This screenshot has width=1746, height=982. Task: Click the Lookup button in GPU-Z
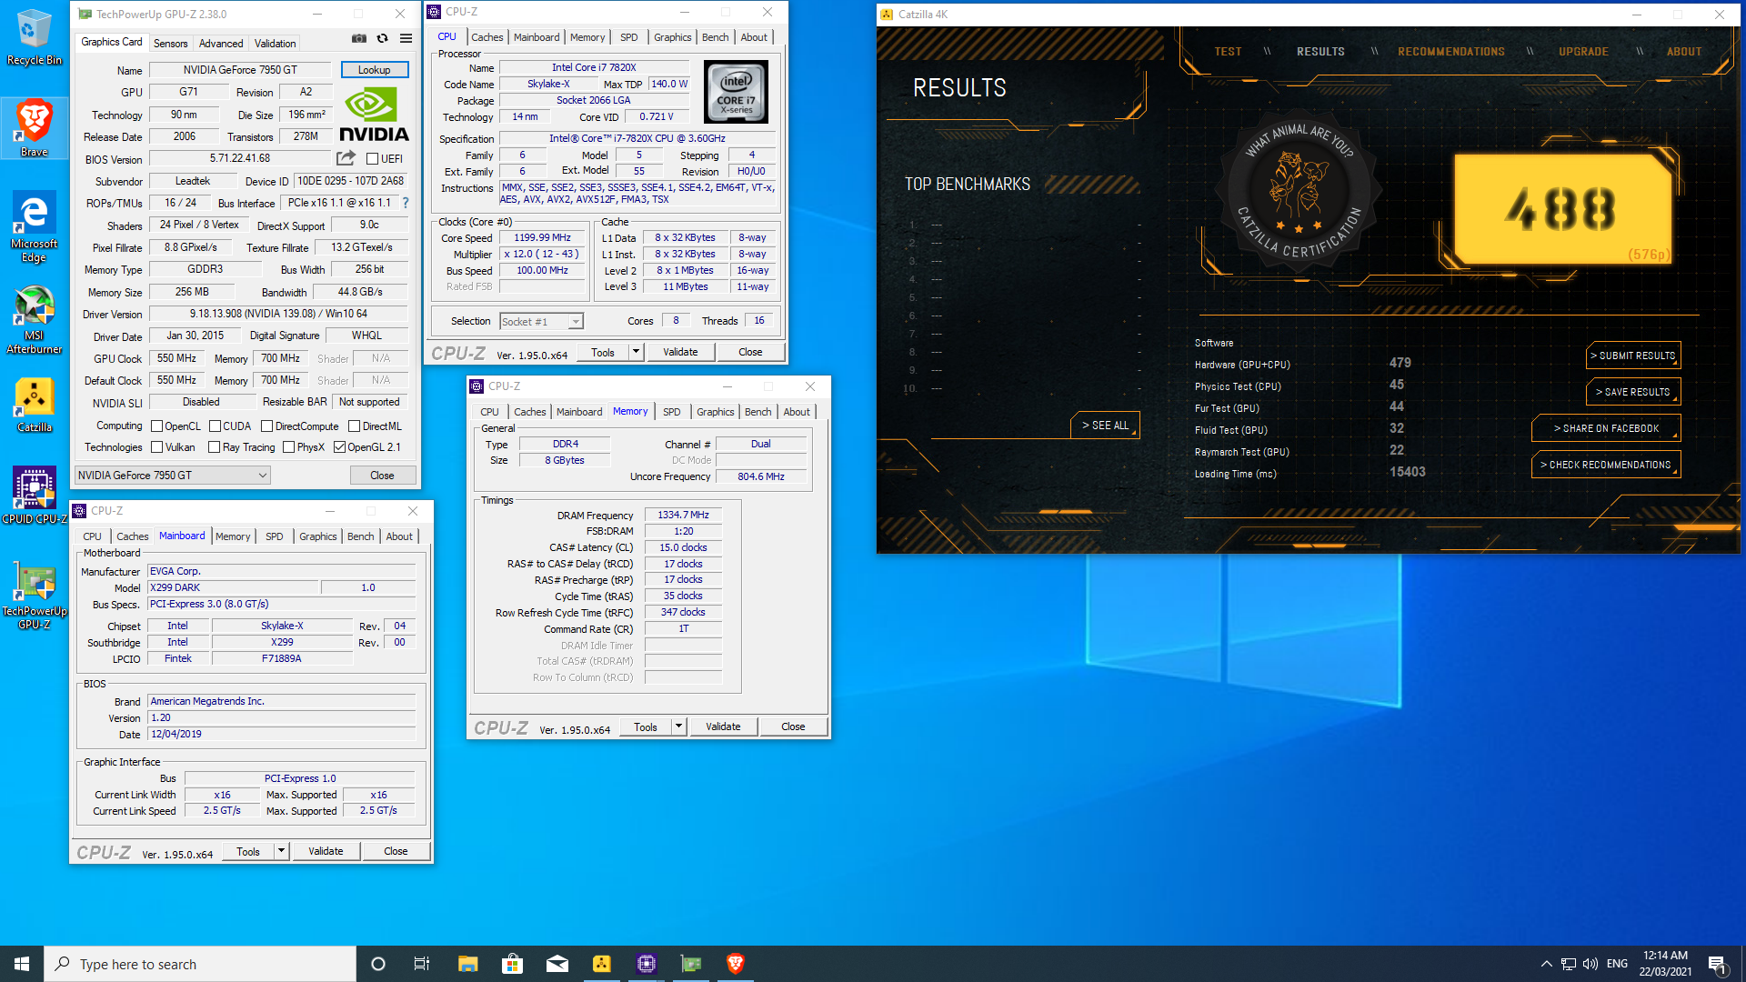tap(374, 70)
